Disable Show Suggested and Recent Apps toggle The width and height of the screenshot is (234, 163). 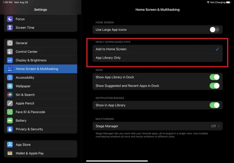click(x=214, y=86)
